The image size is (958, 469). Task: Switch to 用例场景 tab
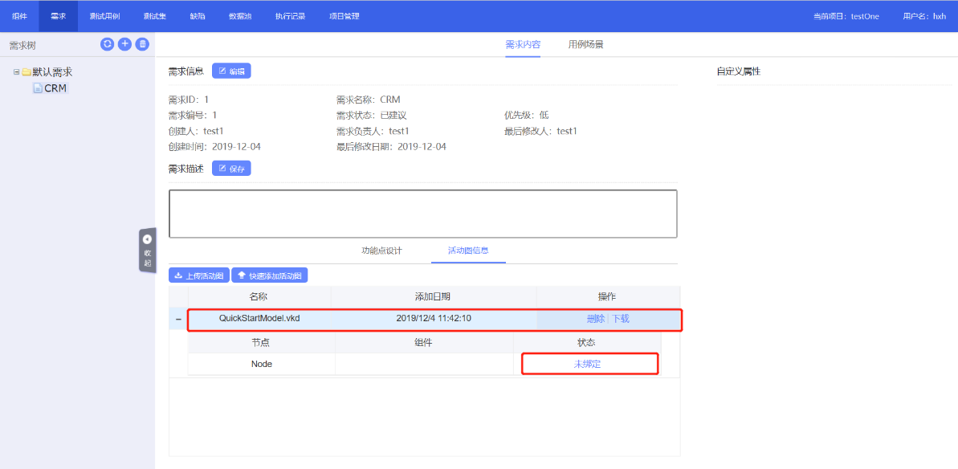585,45
